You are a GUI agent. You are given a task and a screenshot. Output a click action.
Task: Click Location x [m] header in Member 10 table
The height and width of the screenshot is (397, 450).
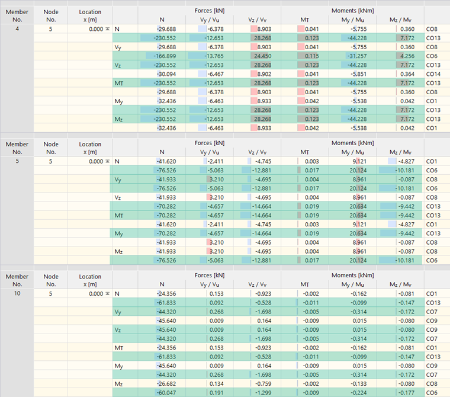pyautogui.click(x=90, y=280)
